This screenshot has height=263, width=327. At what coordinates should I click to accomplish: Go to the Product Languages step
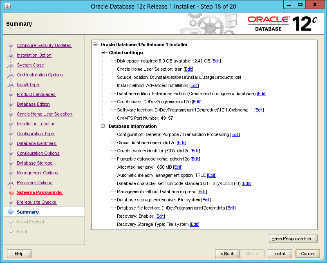36,94
